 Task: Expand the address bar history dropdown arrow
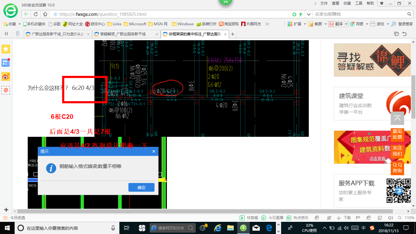(309, 14)
